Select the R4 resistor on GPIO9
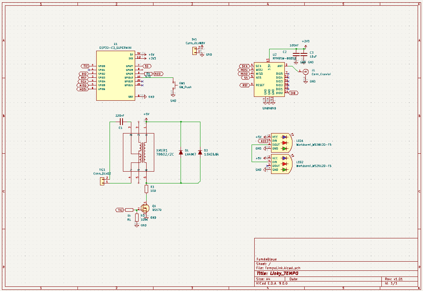 (148, 74)
